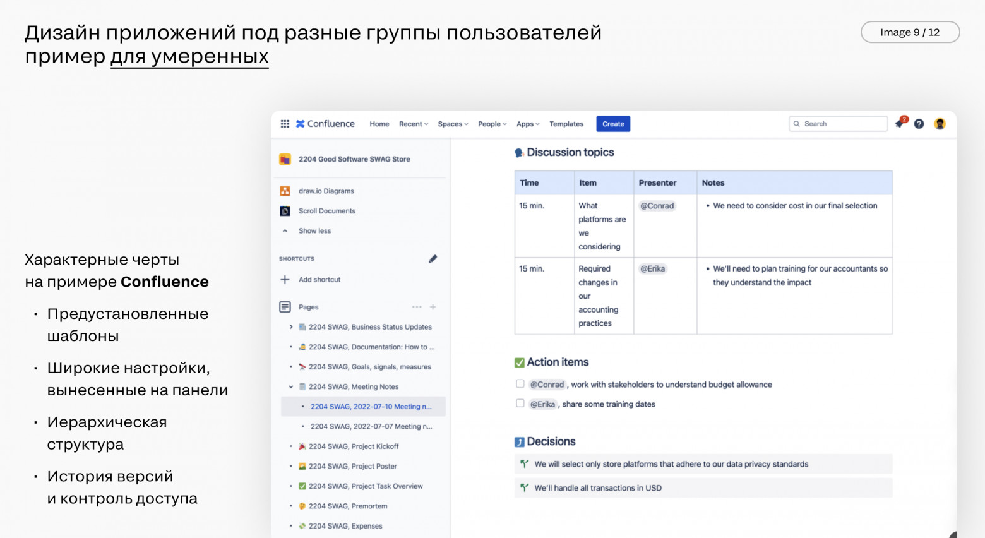
Task: Click the Confluence logo
Action: point(326,124)
